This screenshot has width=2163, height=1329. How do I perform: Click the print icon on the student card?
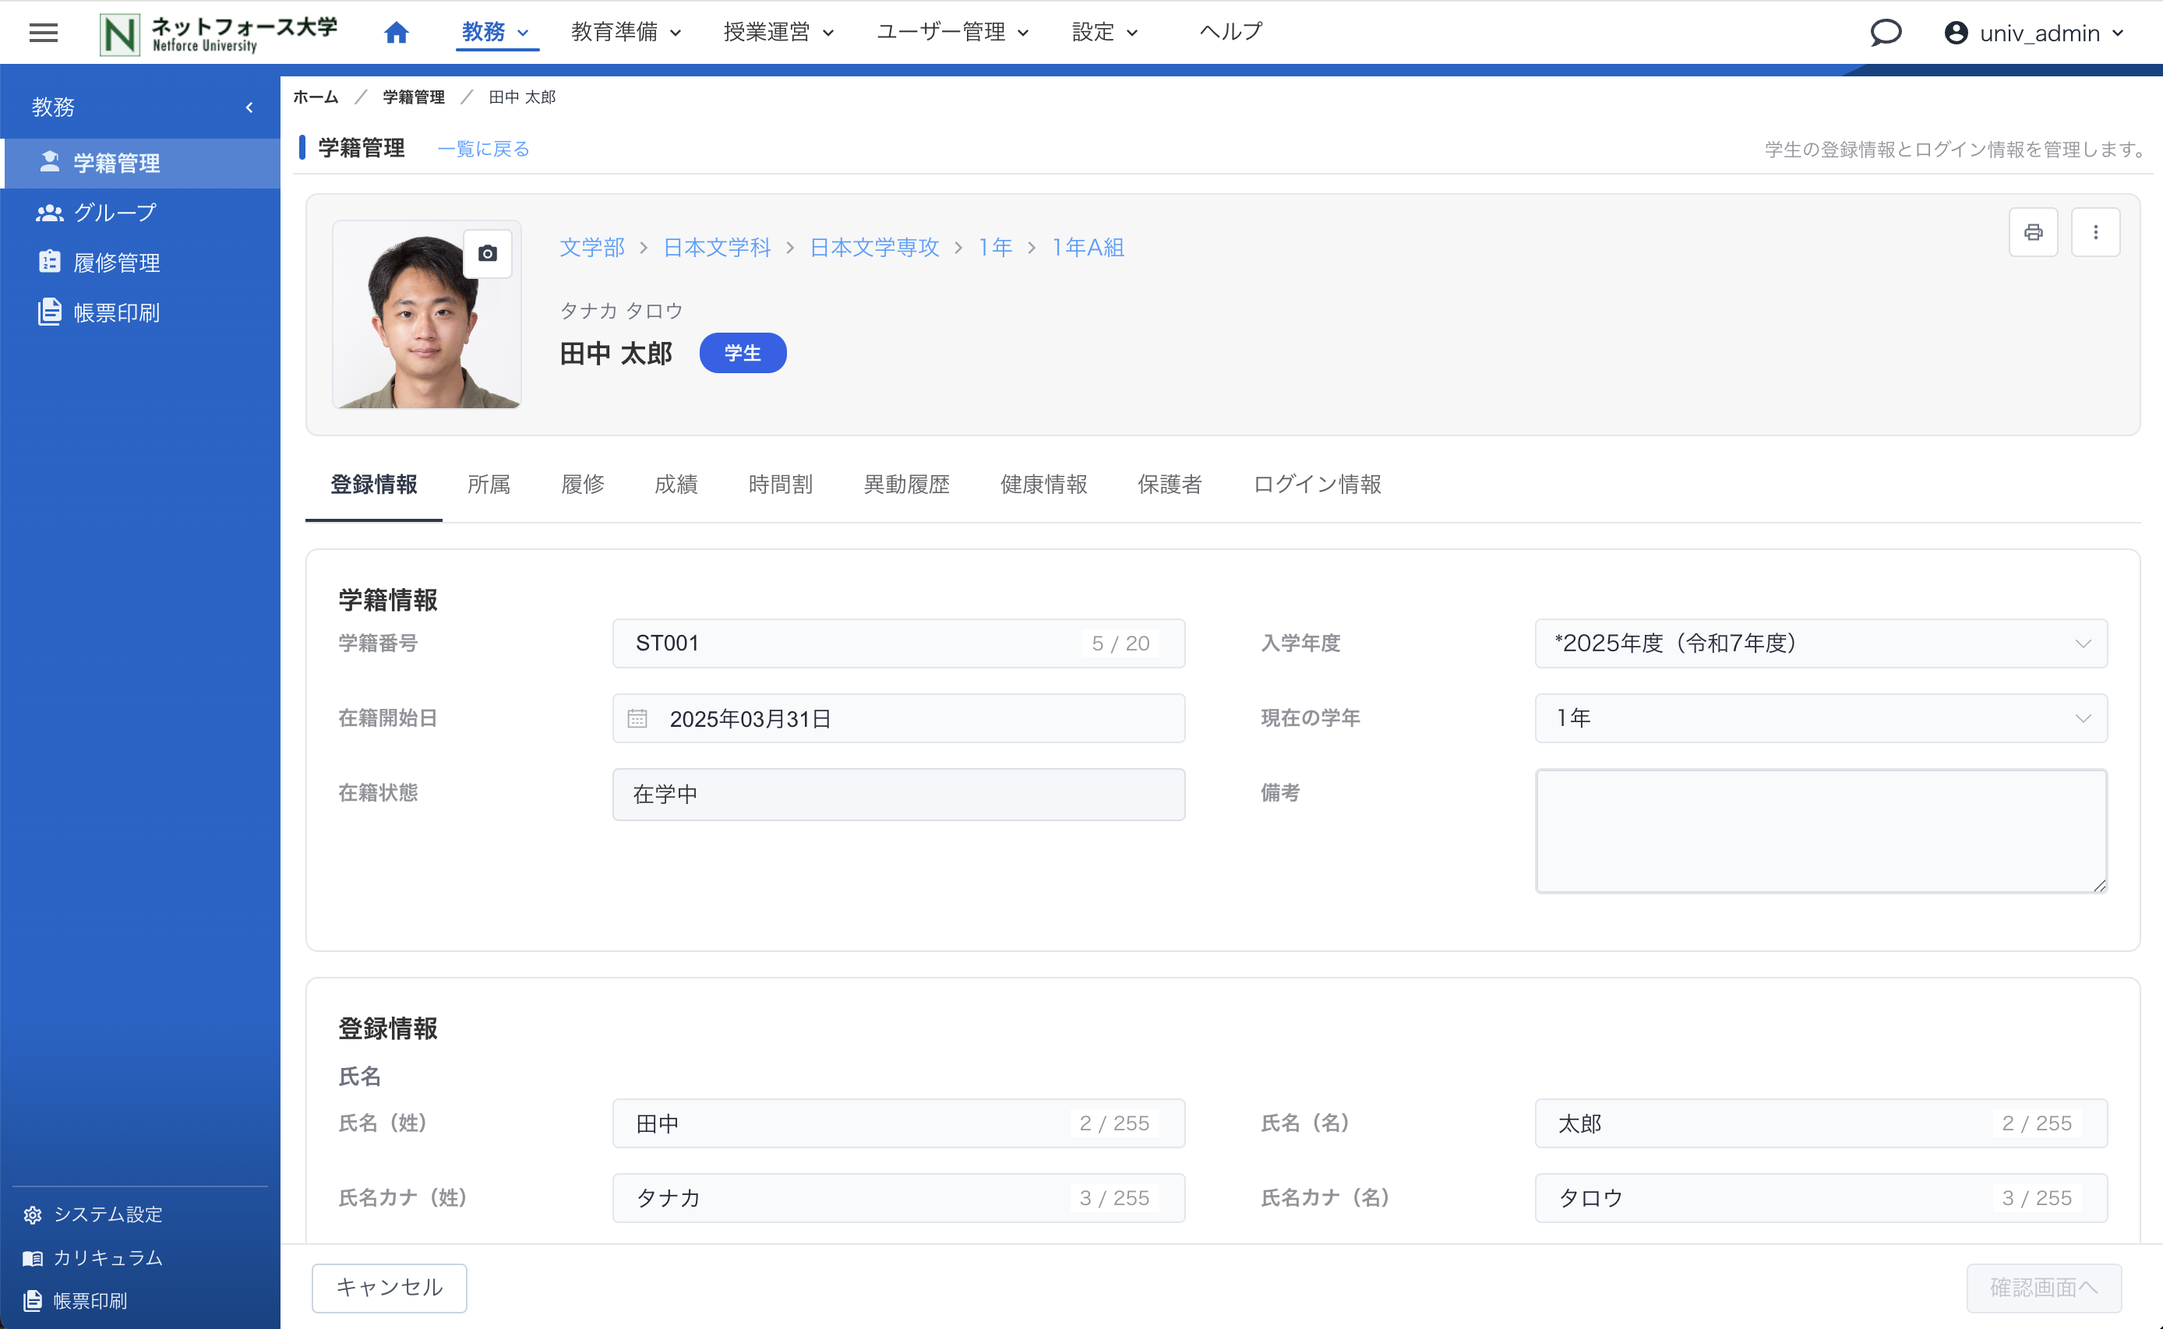[x=2033, y=232]
